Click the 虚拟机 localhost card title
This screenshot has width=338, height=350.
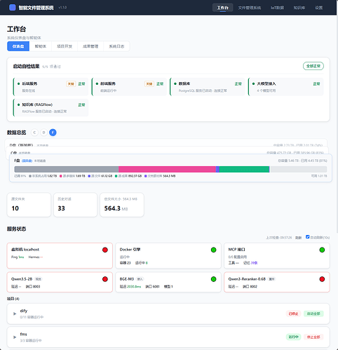25,250
